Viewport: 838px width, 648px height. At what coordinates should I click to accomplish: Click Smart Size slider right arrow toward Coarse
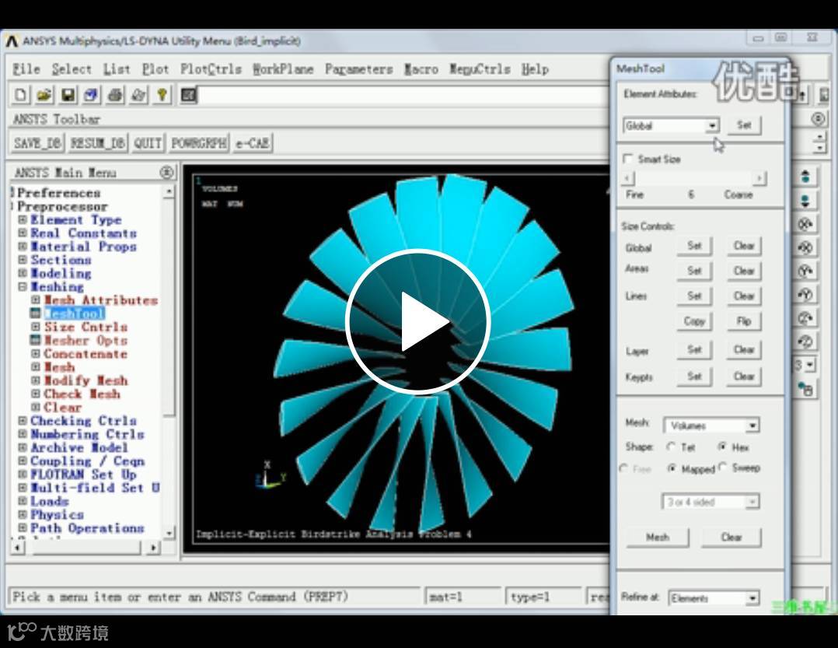click(x=759, y=178)
